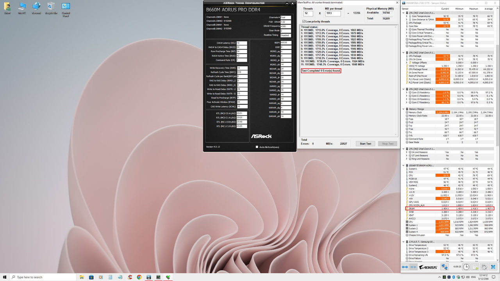This screenshot has width=500, height=281.
Task: Reset min/max values with the double-arrow icon
Action: (x=405, y=267)
